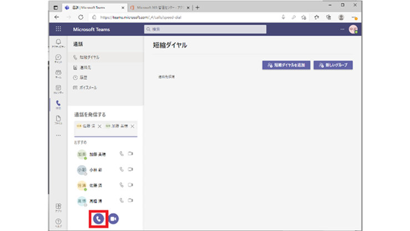410x231 pixels.
Task: Open Help from the Teams sidebar
Action: pyautogui.click(x=58, y=223)
